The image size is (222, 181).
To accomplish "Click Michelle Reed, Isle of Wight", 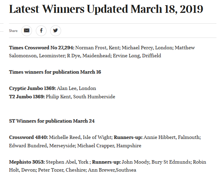I will 80,137.
